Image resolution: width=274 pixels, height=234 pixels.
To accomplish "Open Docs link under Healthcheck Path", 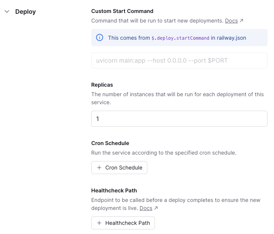I will pos(146,208).
